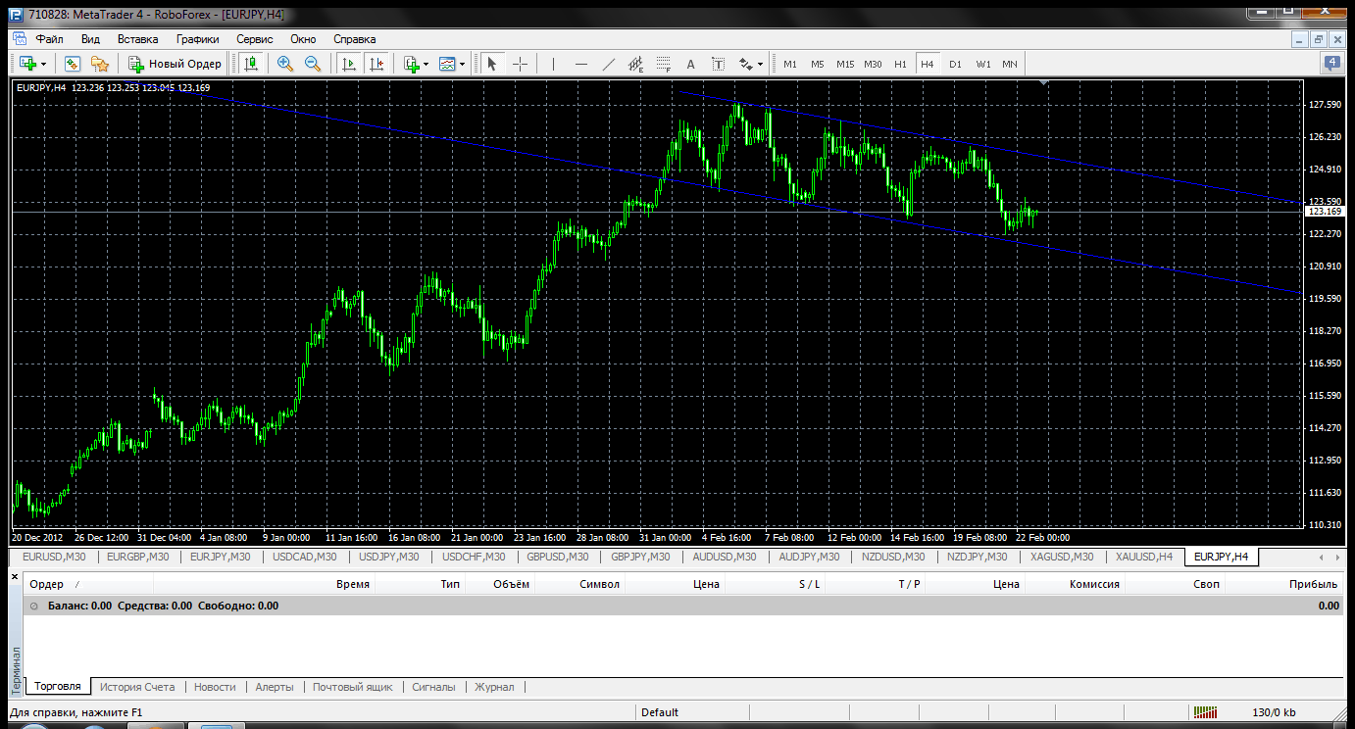Viewport: 1355px width, 729px height.
Task: Click the 123.169 current price marker
Action: click(1325, 212)
